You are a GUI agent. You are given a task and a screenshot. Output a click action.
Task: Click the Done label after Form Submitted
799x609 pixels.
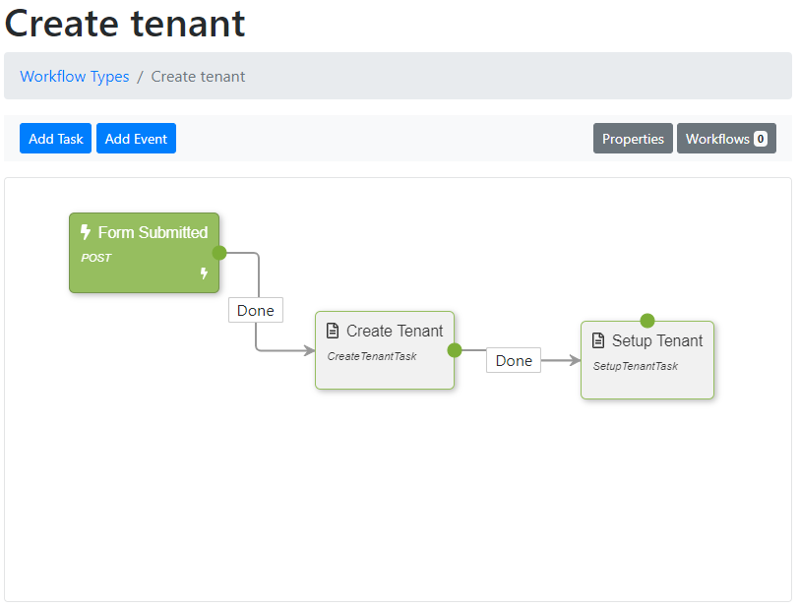coord(256,310)
